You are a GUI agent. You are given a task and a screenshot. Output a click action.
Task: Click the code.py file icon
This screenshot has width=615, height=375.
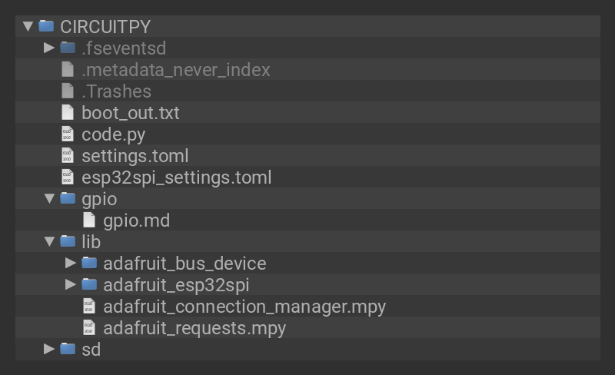click(x=68, y=134)
